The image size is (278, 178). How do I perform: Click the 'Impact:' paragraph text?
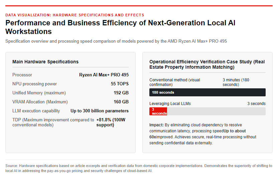[x=202, y=134]
